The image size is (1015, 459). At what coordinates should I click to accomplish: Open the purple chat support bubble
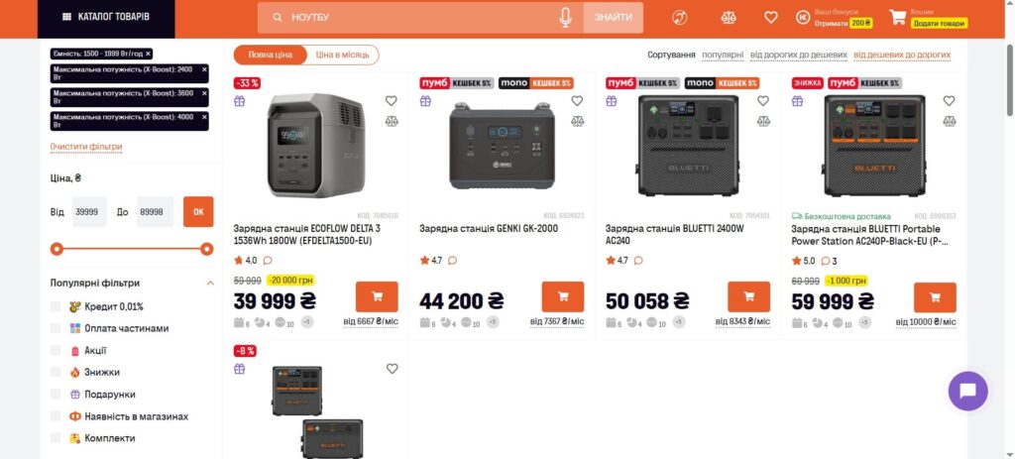[967, 391]
